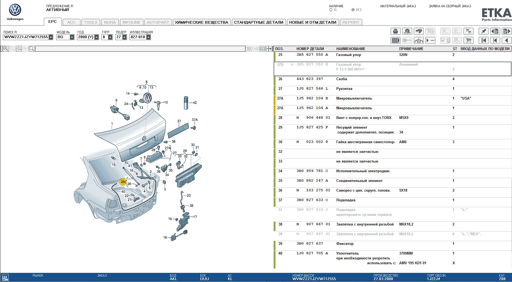Select the "ИЗ" availability radio button
Screen dimensions: 512x282
pyautogui.click(x=353, y=10)
